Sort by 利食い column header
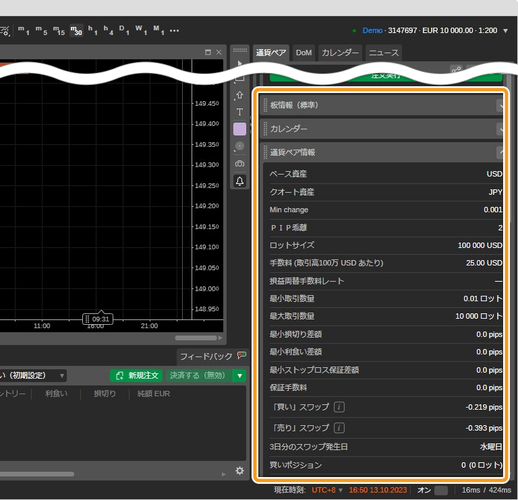518x500 pixels. pos(56,394)
